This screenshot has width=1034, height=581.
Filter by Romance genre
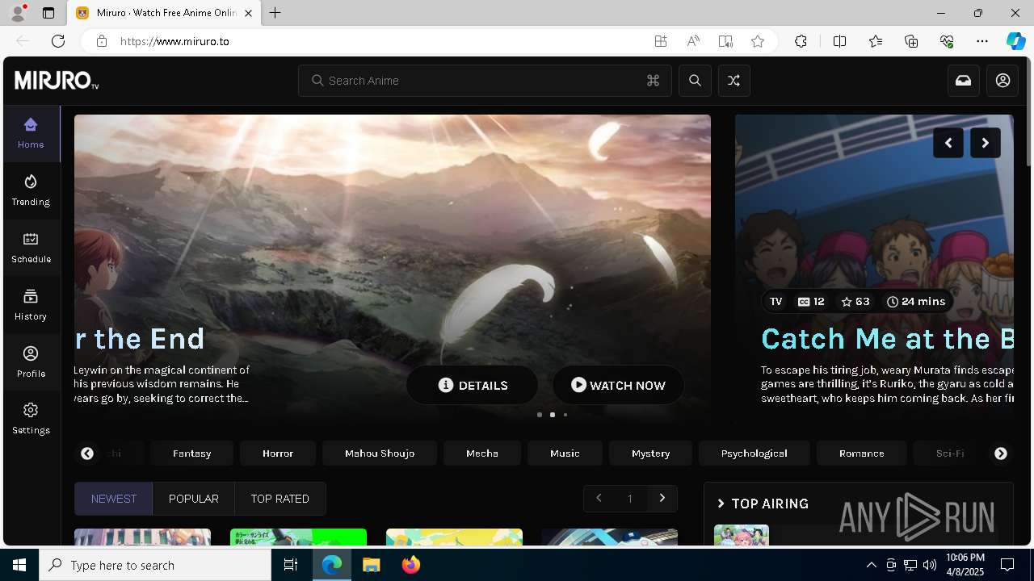(862, 454)
